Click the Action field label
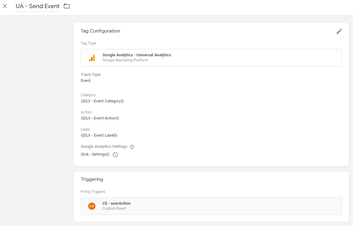Viewport: 353px width, 226px height. (86, 112)
